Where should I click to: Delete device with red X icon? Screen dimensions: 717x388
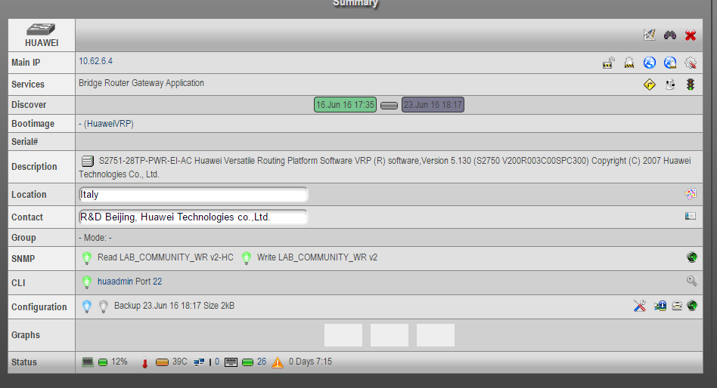click(691, 35)
